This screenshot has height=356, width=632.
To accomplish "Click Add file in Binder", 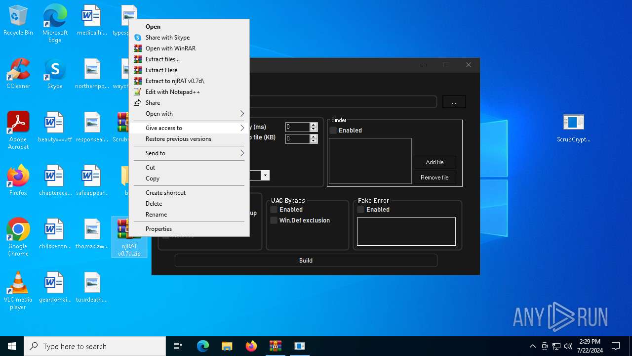I will pos(434,162).
